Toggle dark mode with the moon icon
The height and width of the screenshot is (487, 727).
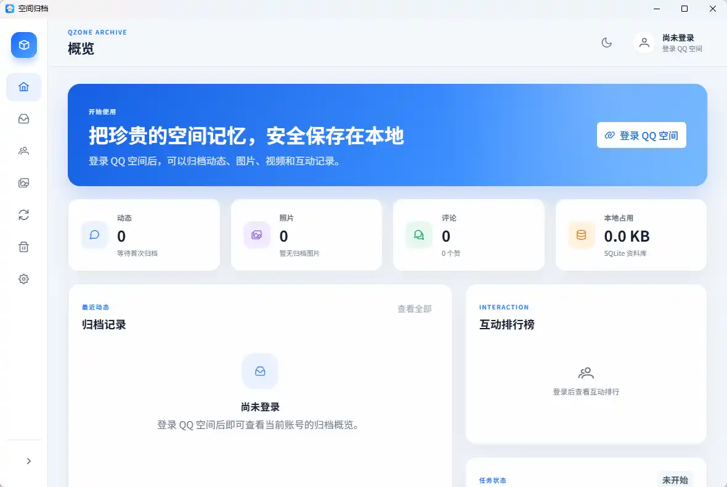click(x=606, y=43)
